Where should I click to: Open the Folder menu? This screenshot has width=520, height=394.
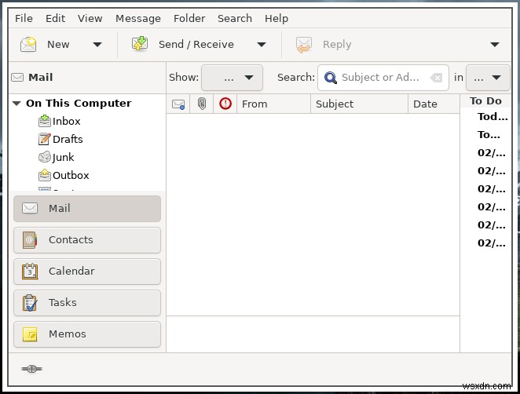click(x=189, y=19)
